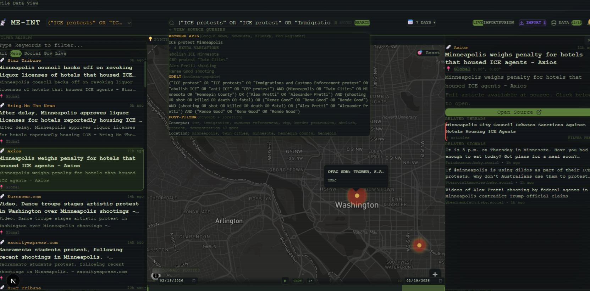Change the 1x playback speed selector
590x291 pixels.
[310, 281]
